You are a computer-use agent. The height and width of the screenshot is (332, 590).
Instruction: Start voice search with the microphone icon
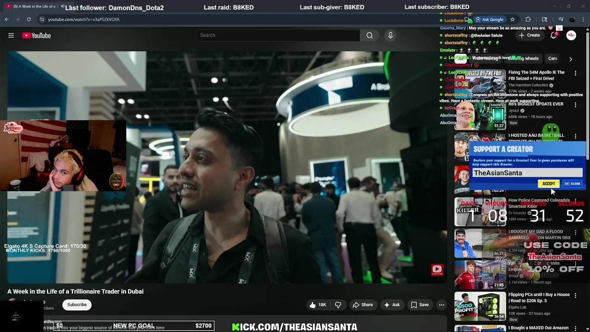tap(390, 36)
